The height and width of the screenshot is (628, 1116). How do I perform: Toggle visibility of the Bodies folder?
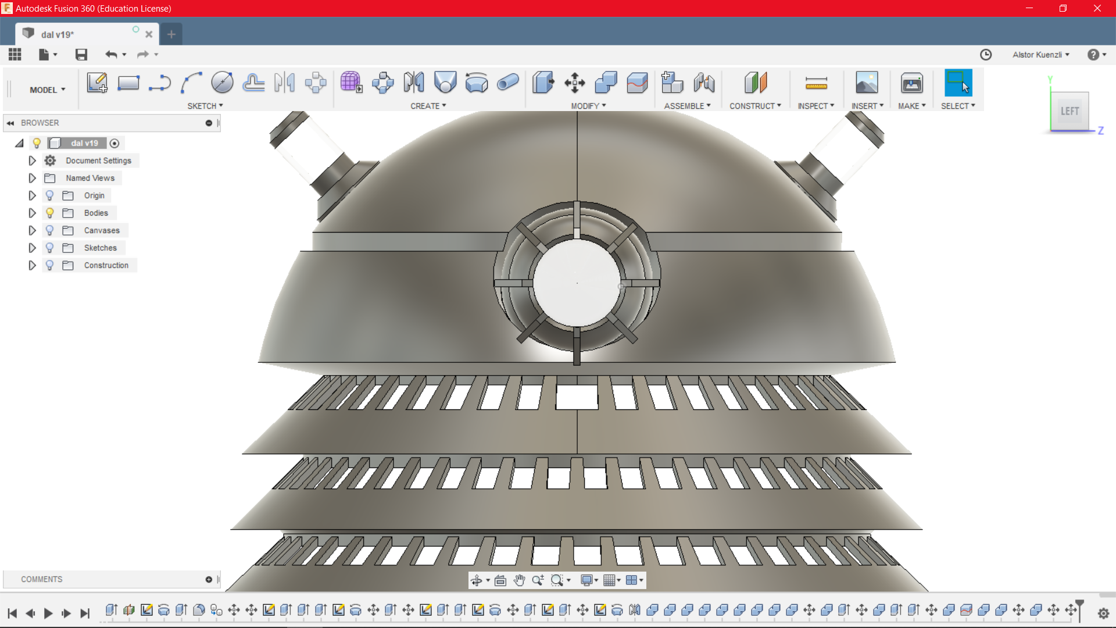tap(50, 213)
